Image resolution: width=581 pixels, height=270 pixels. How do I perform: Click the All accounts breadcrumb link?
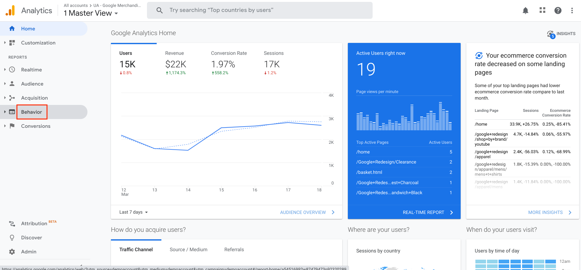(76, 5)
